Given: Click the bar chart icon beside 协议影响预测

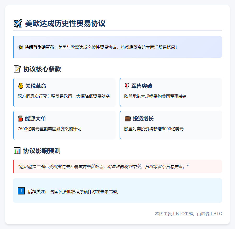Looking at the screenshot, I should pyautogui.click(x=17, y=151).
